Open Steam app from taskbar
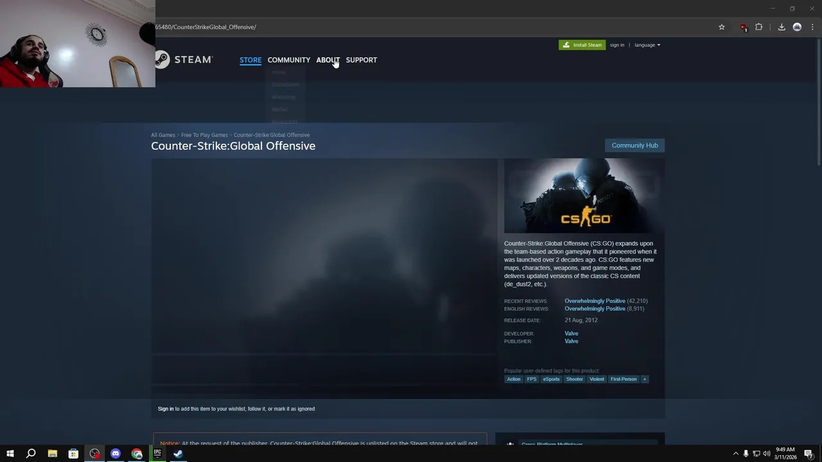The width and height of the screenshot is (822, 462). tap(178, 454)
